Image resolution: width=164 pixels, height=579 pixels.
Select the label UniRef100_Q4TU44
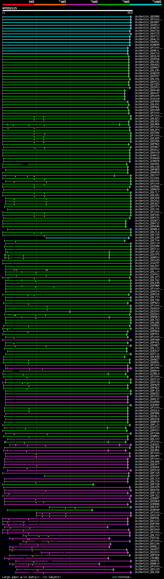click(147, 433)
